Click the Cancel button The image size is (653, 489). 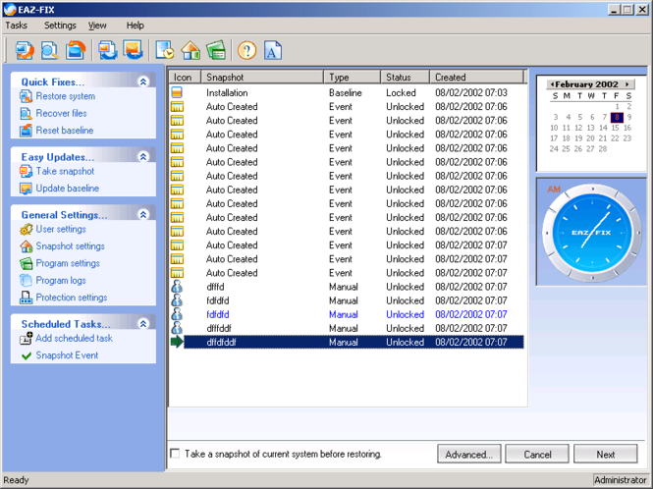point(537,454)
